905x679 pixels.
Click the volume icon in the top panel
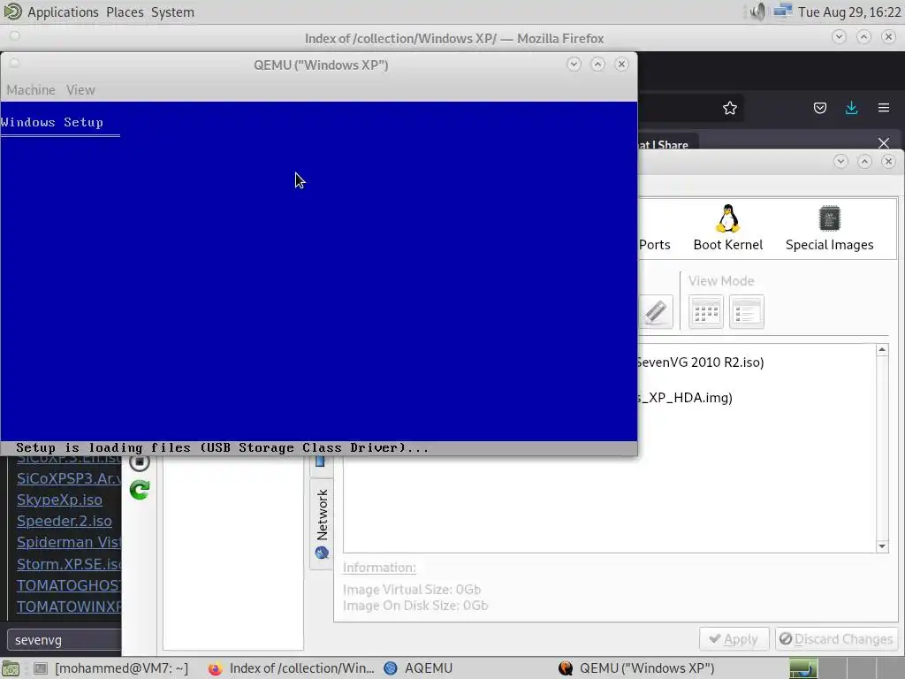click(757, 11)
